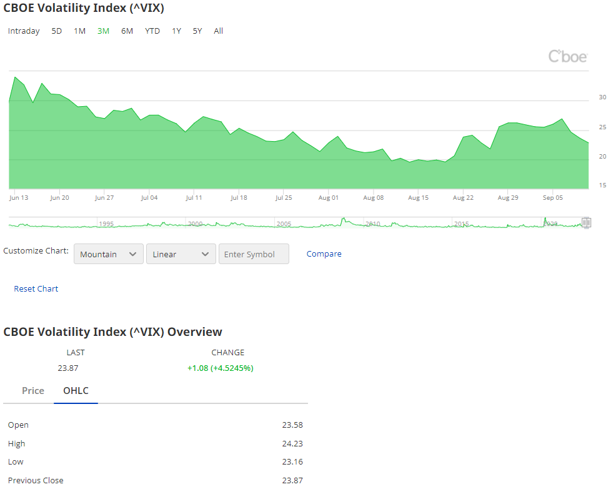Select the 6M time range

[x=127, y=31]
